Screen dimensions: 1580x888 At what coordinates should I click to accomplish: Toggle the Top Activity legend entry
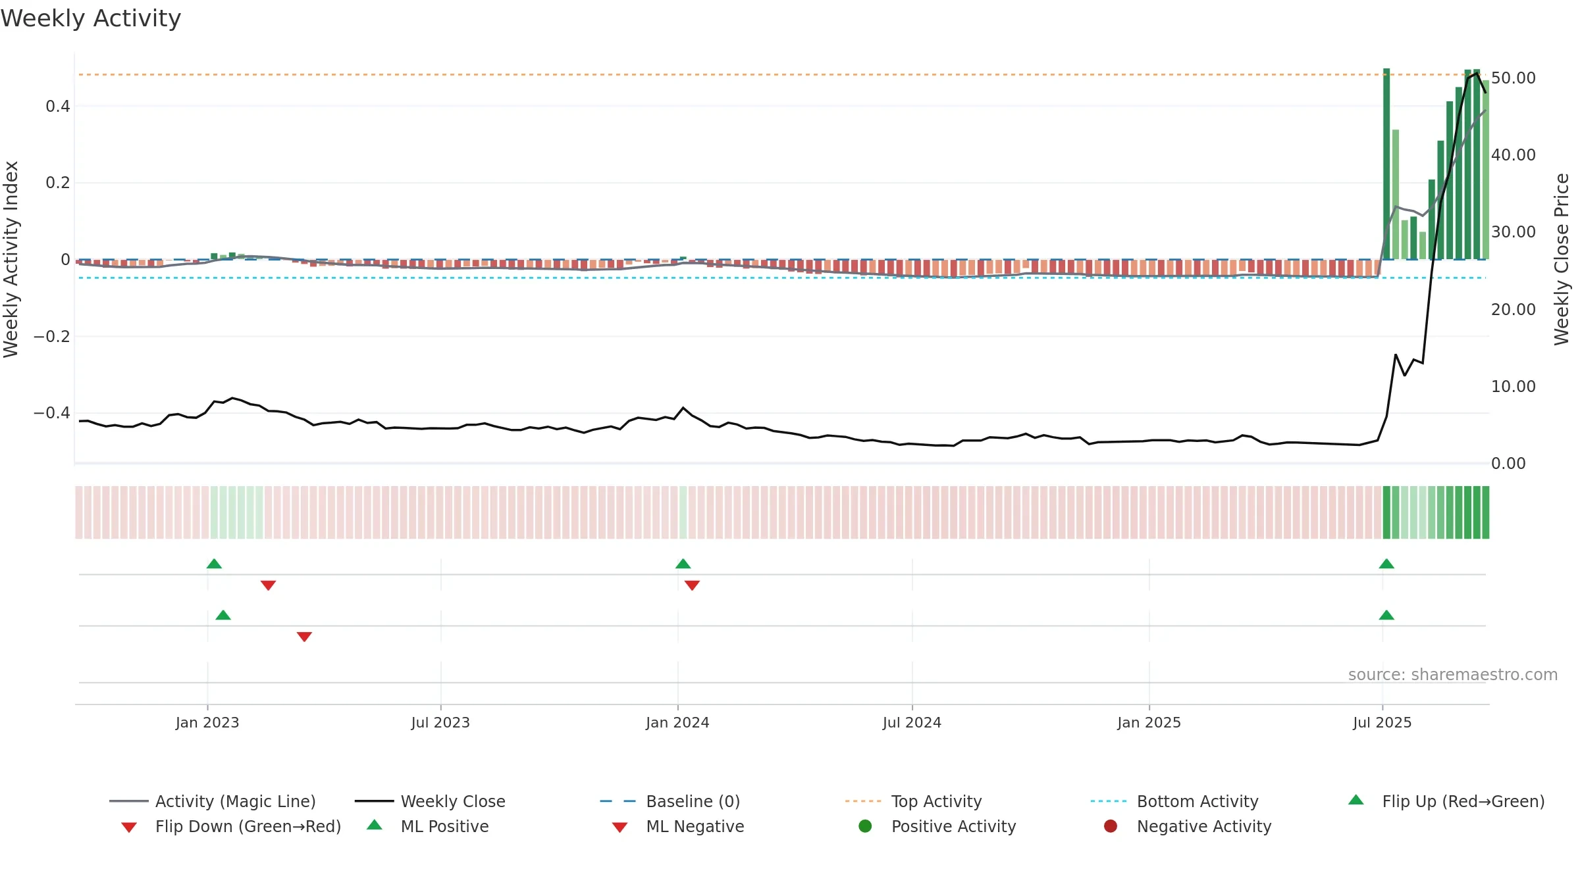pyautogui.click(x=913, y=801)
